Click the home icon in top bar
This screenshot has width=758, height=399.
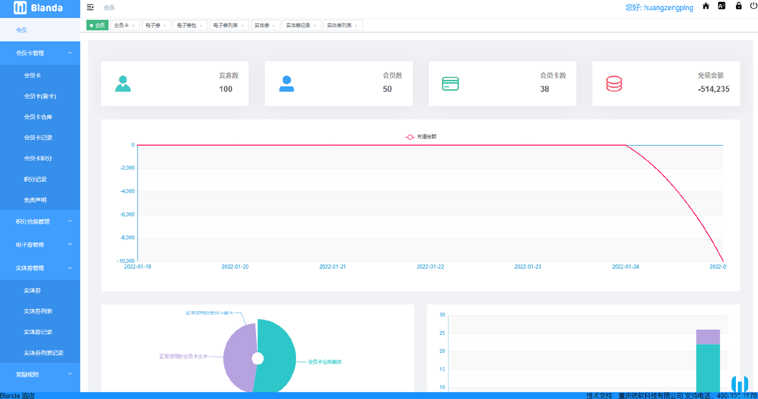point(706,6)
